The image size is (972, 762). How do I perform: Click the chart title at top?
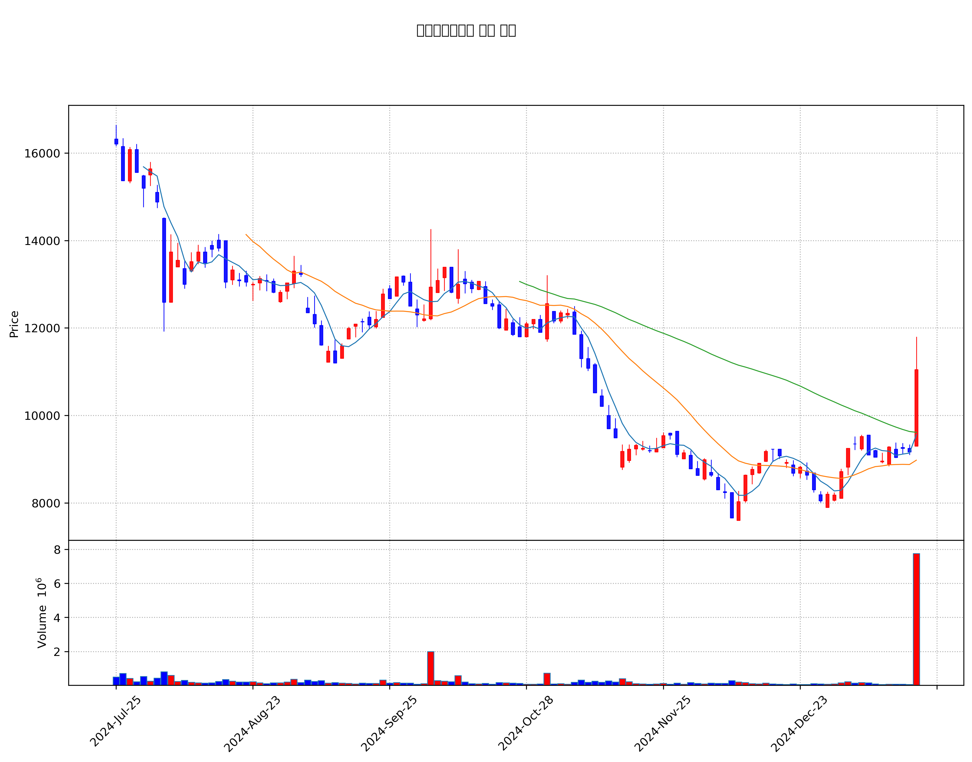(x=466, y=30)
